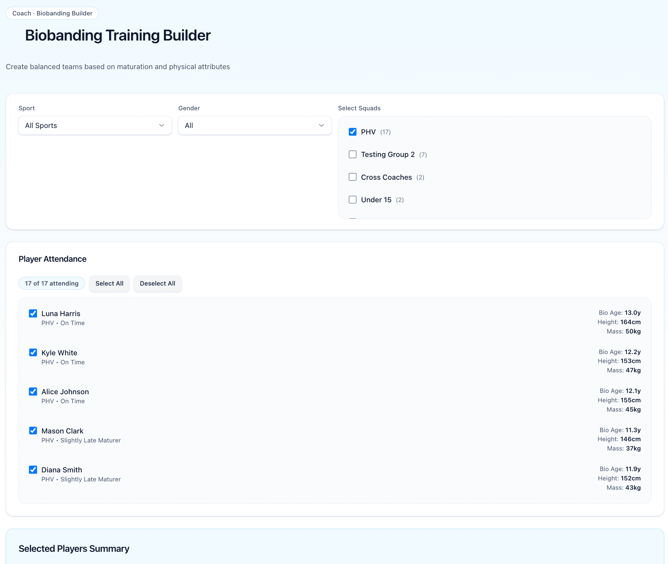Click the player name Luna Harris
The height and width of the screenshot is (564, 668).
click(x=61, y=313)
